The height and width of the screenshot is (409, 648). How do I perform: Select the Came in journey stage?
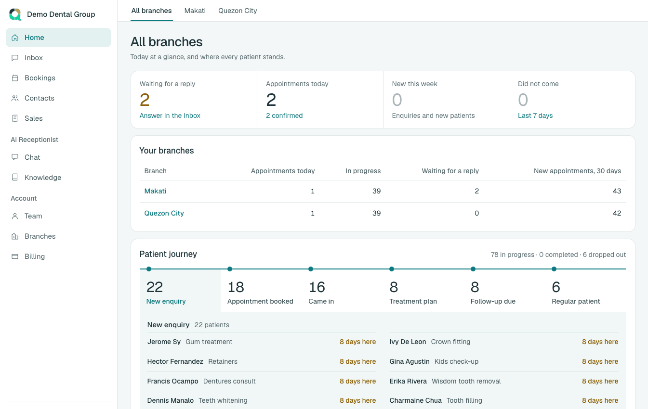[342, 291]
